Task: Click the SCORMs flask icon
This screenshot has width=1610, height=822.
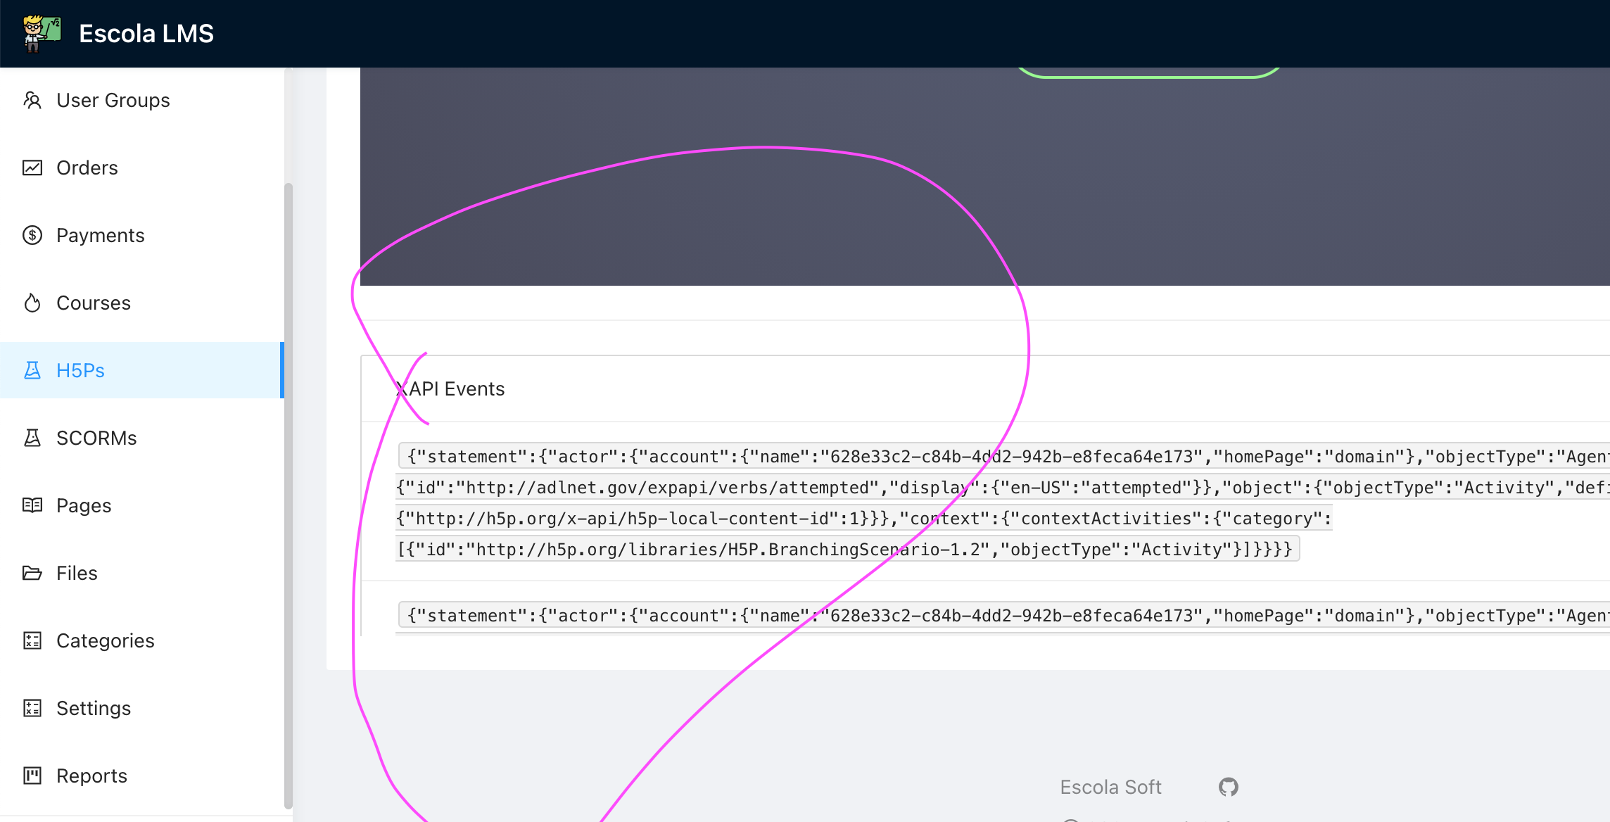Action: 32,437
